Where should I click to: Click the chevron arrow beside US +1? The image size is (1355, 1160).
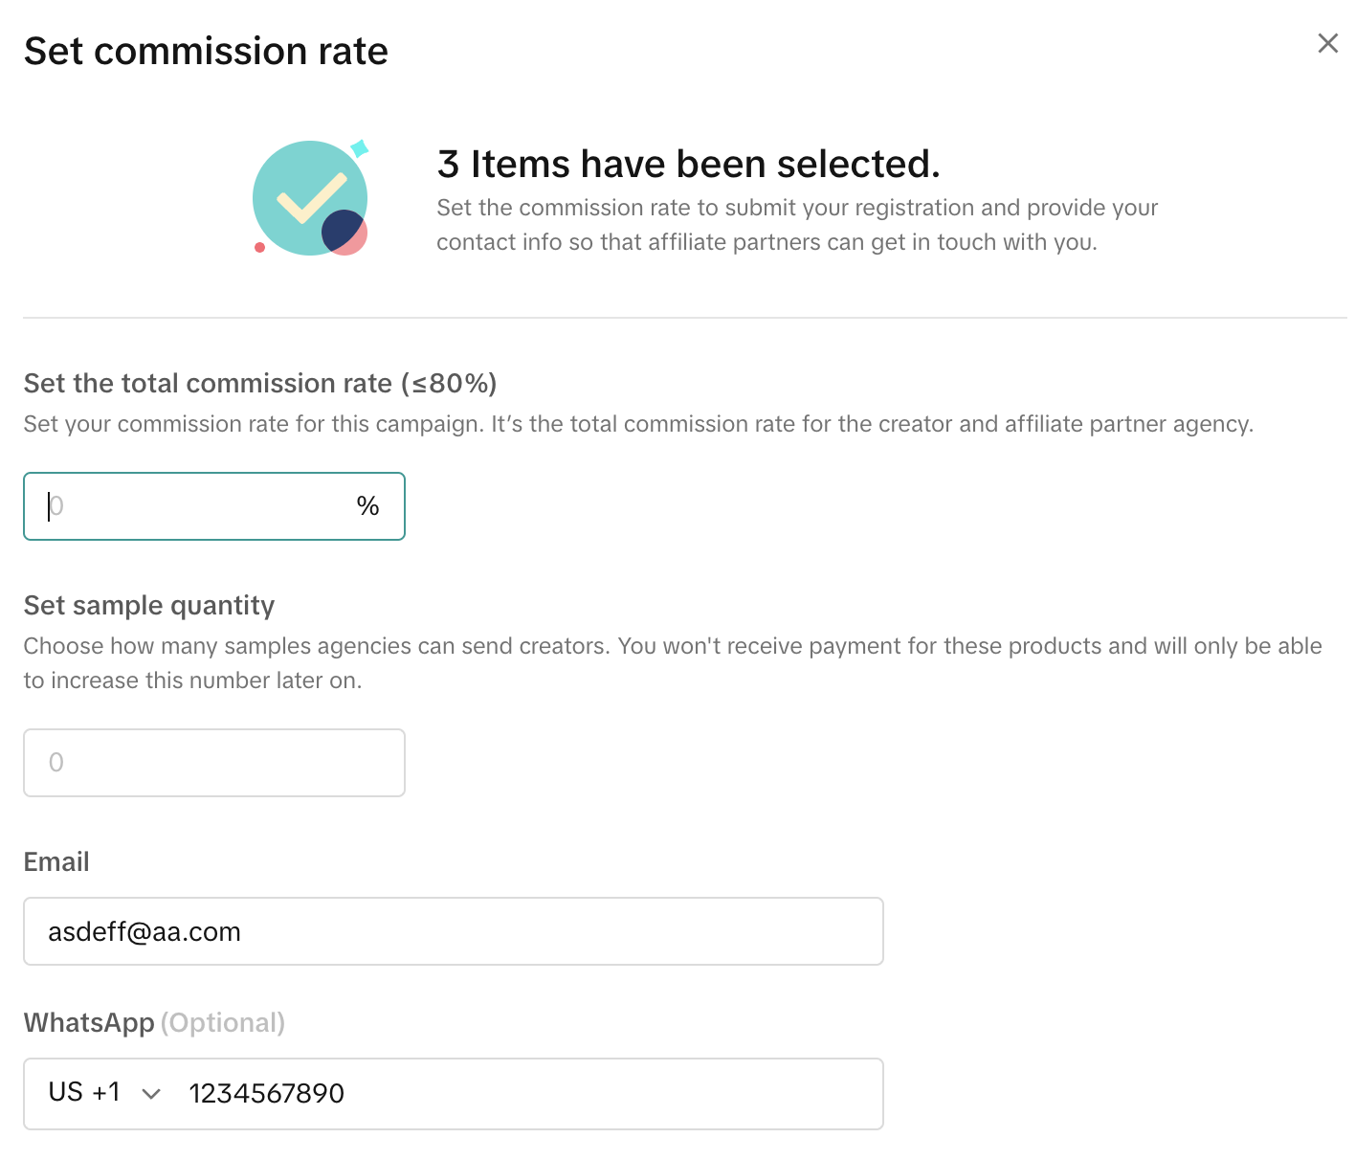tap(151, 1094)
